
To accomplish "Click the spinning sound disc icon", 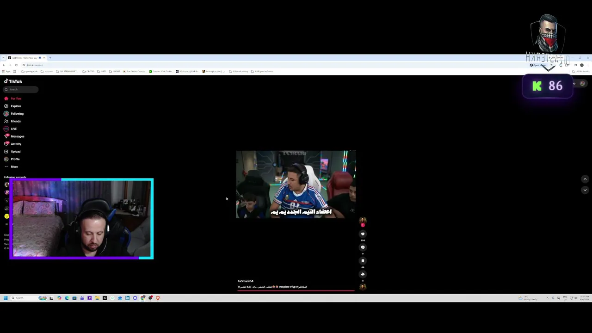I will click(x=363, y=287).
